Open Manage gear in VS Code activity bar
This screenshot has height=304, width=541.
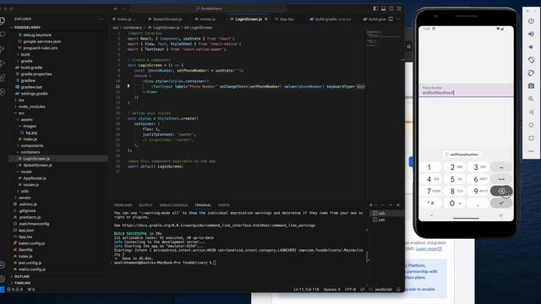[x=2, y=279]
